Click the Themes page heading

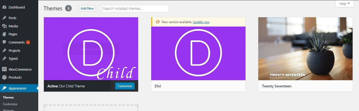tap(53, 8)
